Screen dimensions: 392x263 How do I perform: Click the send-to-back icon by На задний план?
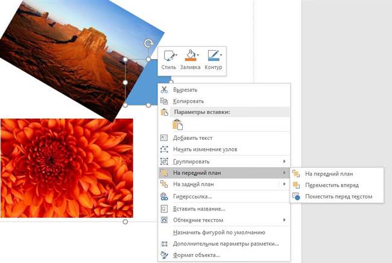pyautogui.click(x=164, y=184)
